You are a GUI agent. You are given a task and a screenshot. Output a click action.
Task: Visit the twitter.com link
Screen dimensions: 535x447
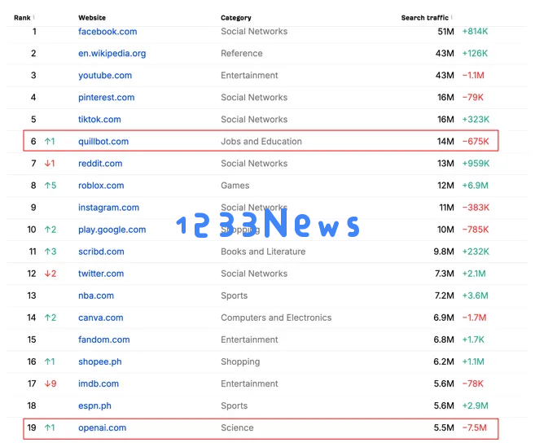click(101, 274)
